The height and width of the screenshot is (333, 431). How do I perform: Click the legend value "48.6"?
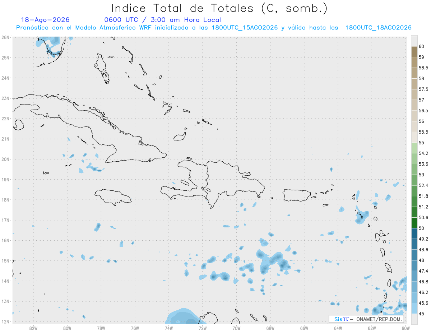tap(423, 250)
